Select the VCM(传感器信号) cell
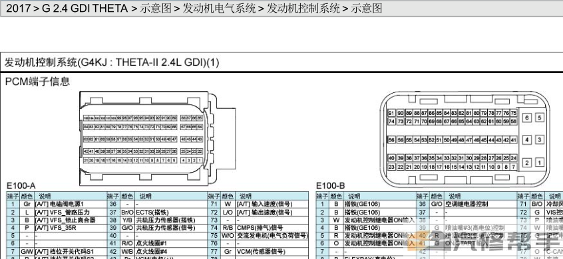 pyautogui.click(x=272, y=252)
